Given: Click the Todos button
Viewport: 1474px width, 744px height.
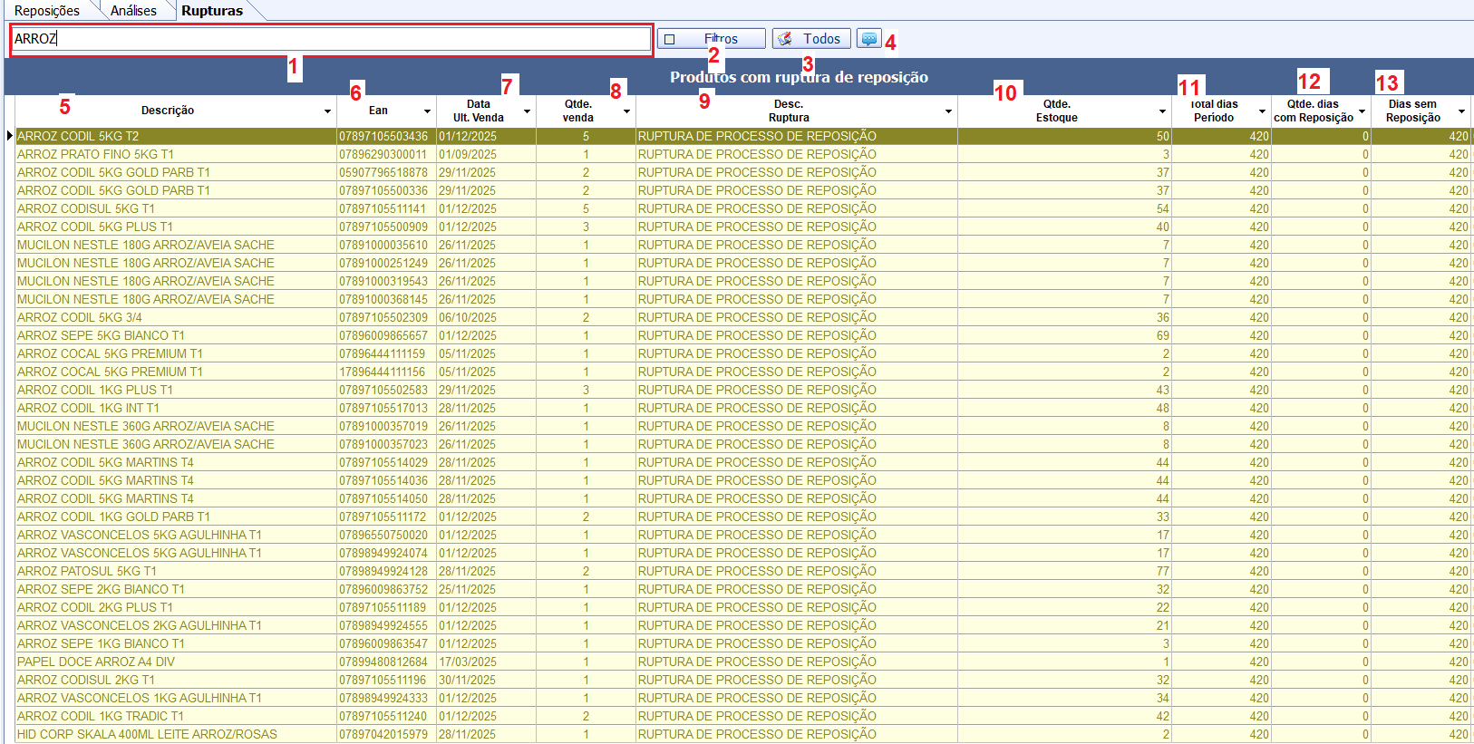Looking at the screenshot, I should [x=811, y=39].
